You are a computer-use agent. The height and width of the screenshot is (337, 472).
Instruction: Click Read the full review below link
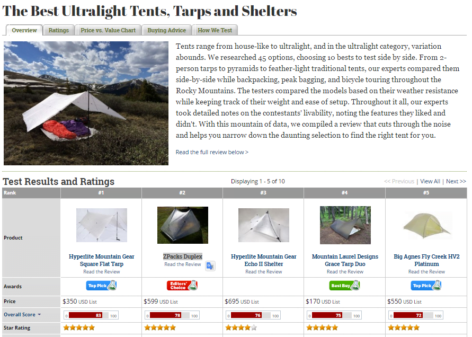pyautogui.click(x=212, y=152)
